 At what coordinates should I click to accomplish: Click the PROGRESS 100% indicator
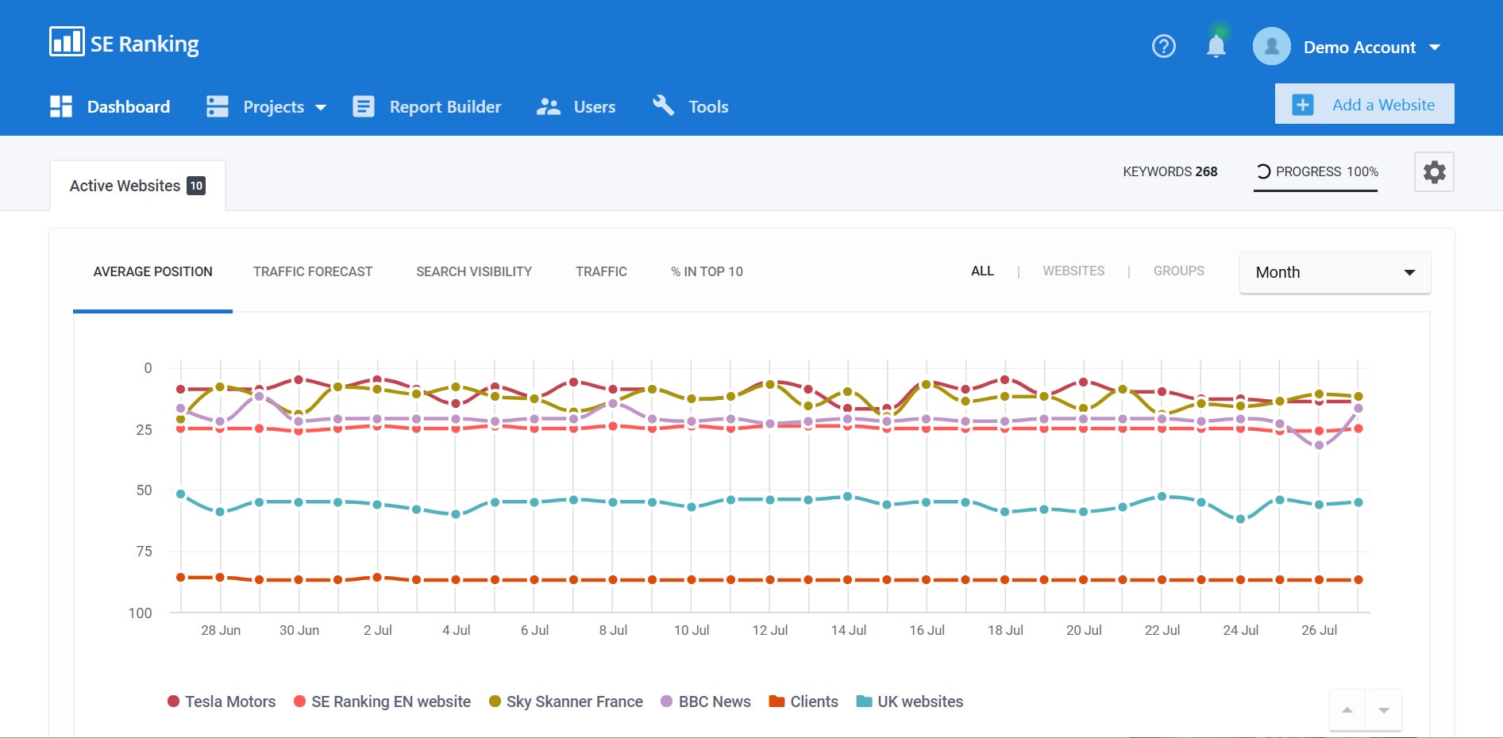tap(1316, 171)
